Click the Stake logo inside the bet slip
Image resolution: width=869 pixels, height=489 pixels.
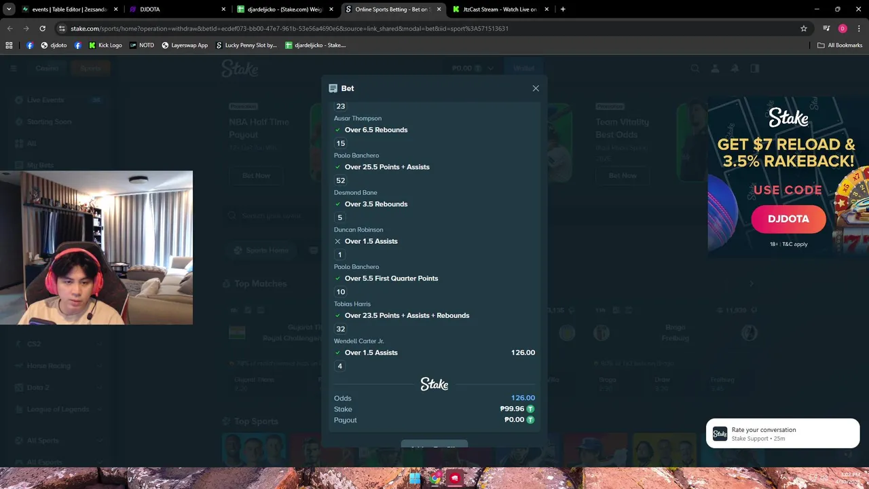[x=434, y=384]
